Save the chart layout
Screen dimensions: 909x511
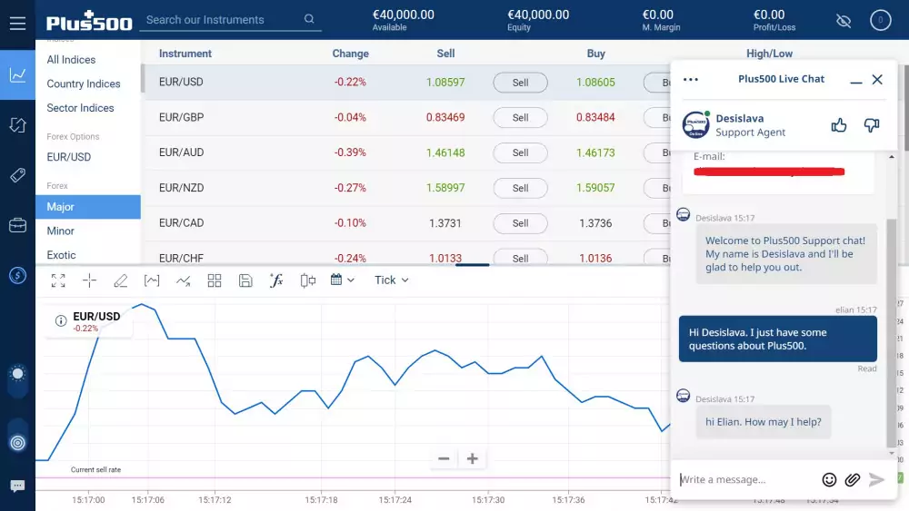(x=245, y=280)
